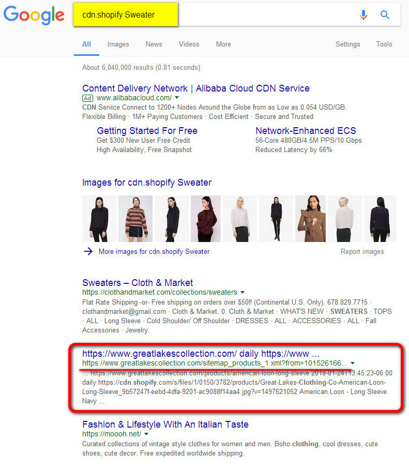Switch to the Images tab

coord(118,44)
